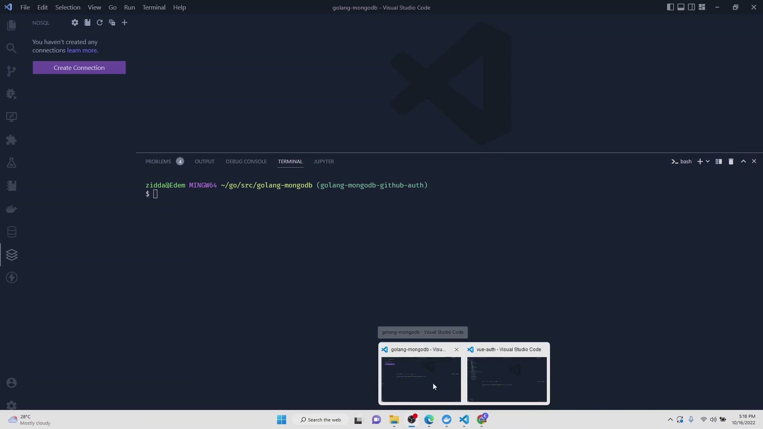
Task: Open the Run and Debug view
Action: tap(12, 94)
